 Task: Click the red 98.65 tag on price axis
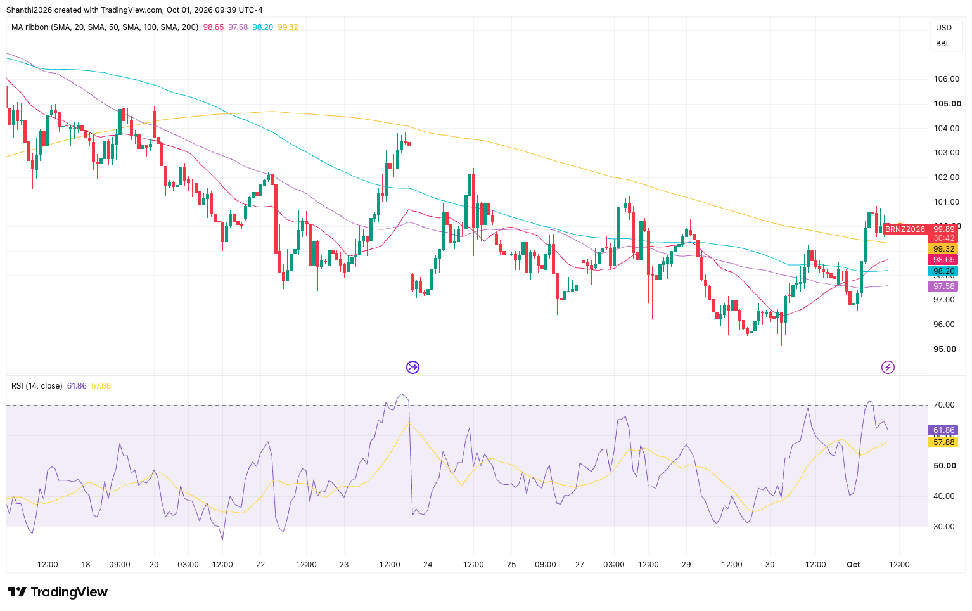pos(944,260)
